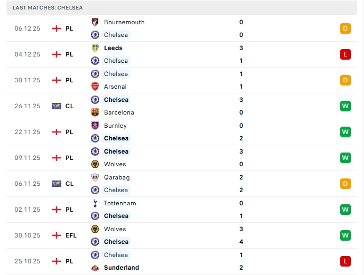Click the Champions League icon for 26.11.25

point(57,106)
